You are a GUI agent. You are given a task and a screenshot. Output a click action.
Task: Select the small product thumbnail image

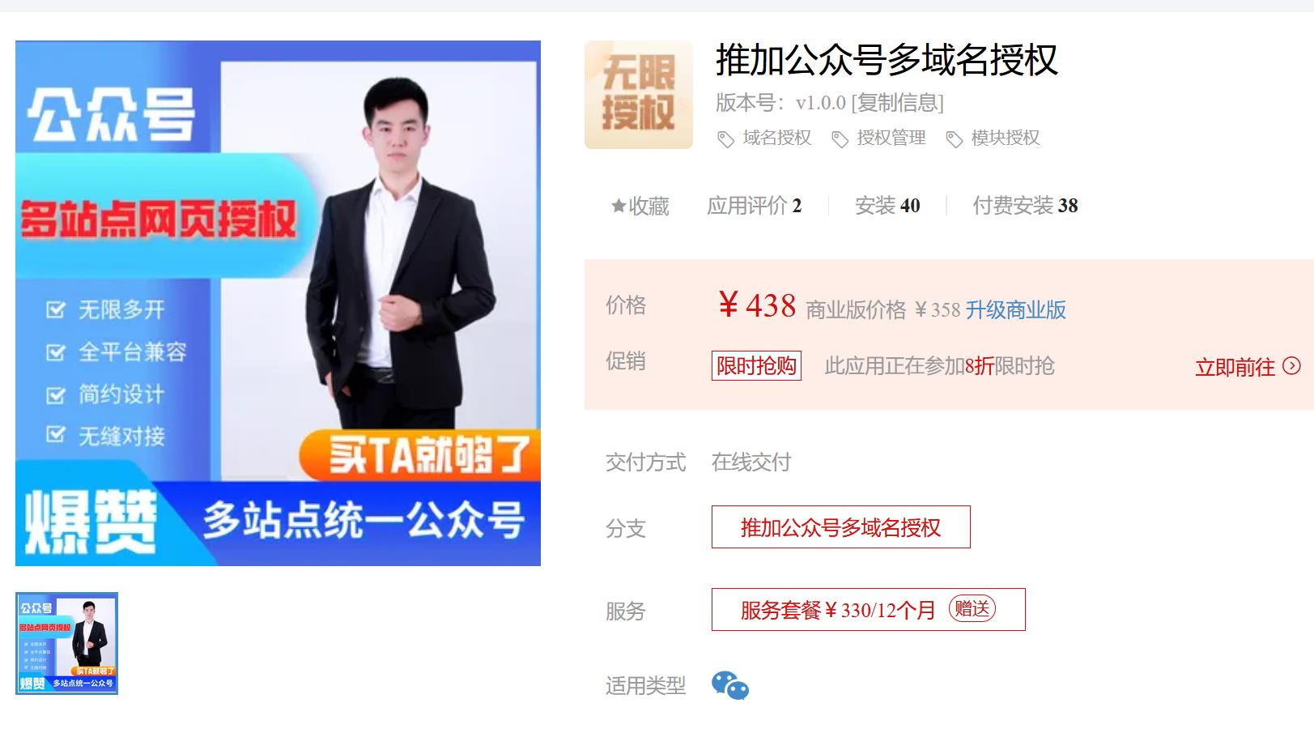pos(66,643)
